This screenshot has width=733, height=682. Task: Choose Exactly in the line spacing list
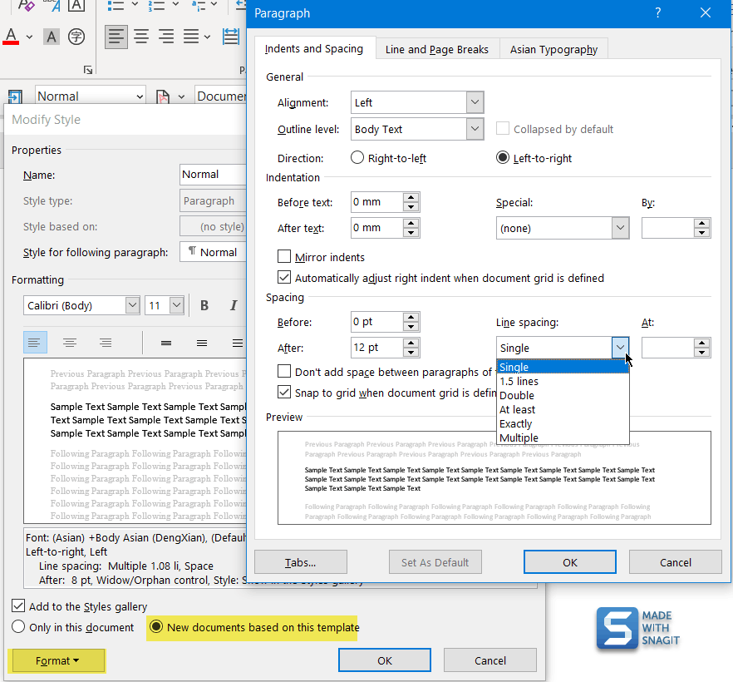click(x=563, y=423)
